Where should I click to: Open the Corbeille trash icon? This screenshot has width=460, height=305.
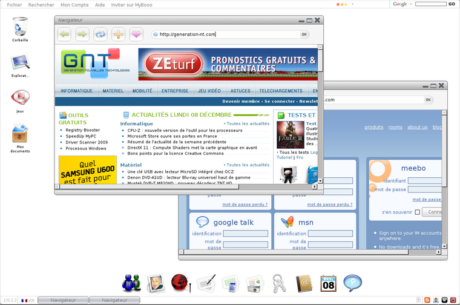pyautogui.click(x=20, y=27)
